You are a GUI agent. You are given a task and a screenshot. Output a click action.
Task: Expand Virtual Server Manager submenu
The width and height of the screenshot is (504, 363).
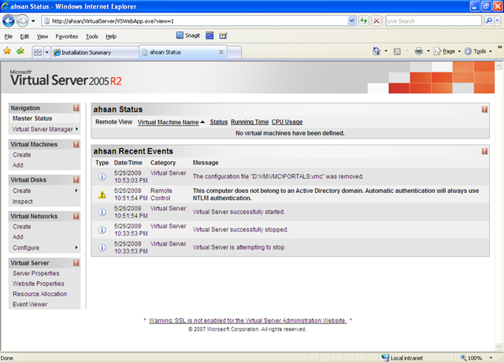pos(77,129)
